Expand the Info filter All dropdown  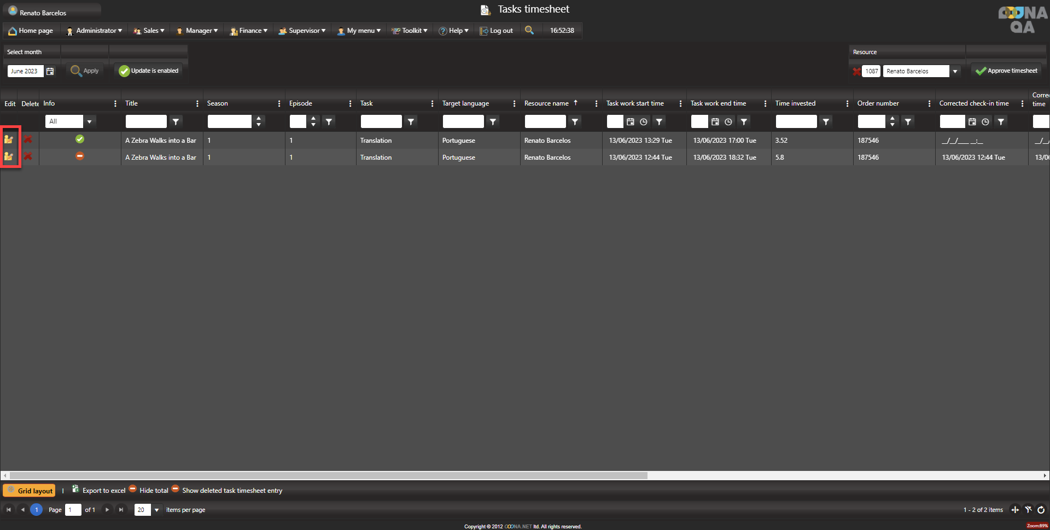coord(89,121)
